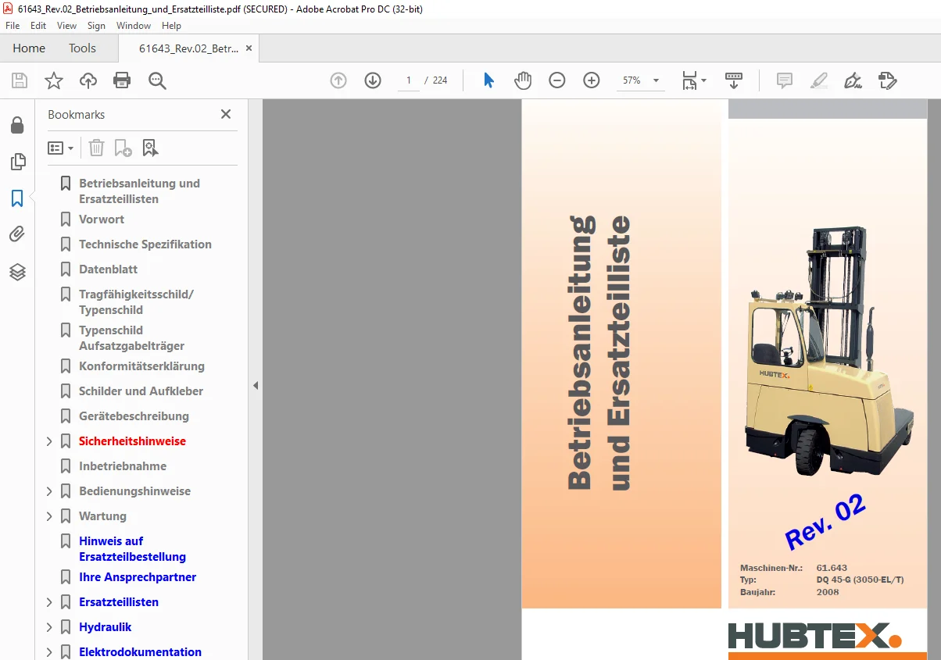The image size is (941, 660).
Task: Zoom in with plus icon
Action: tap(592, 80)
